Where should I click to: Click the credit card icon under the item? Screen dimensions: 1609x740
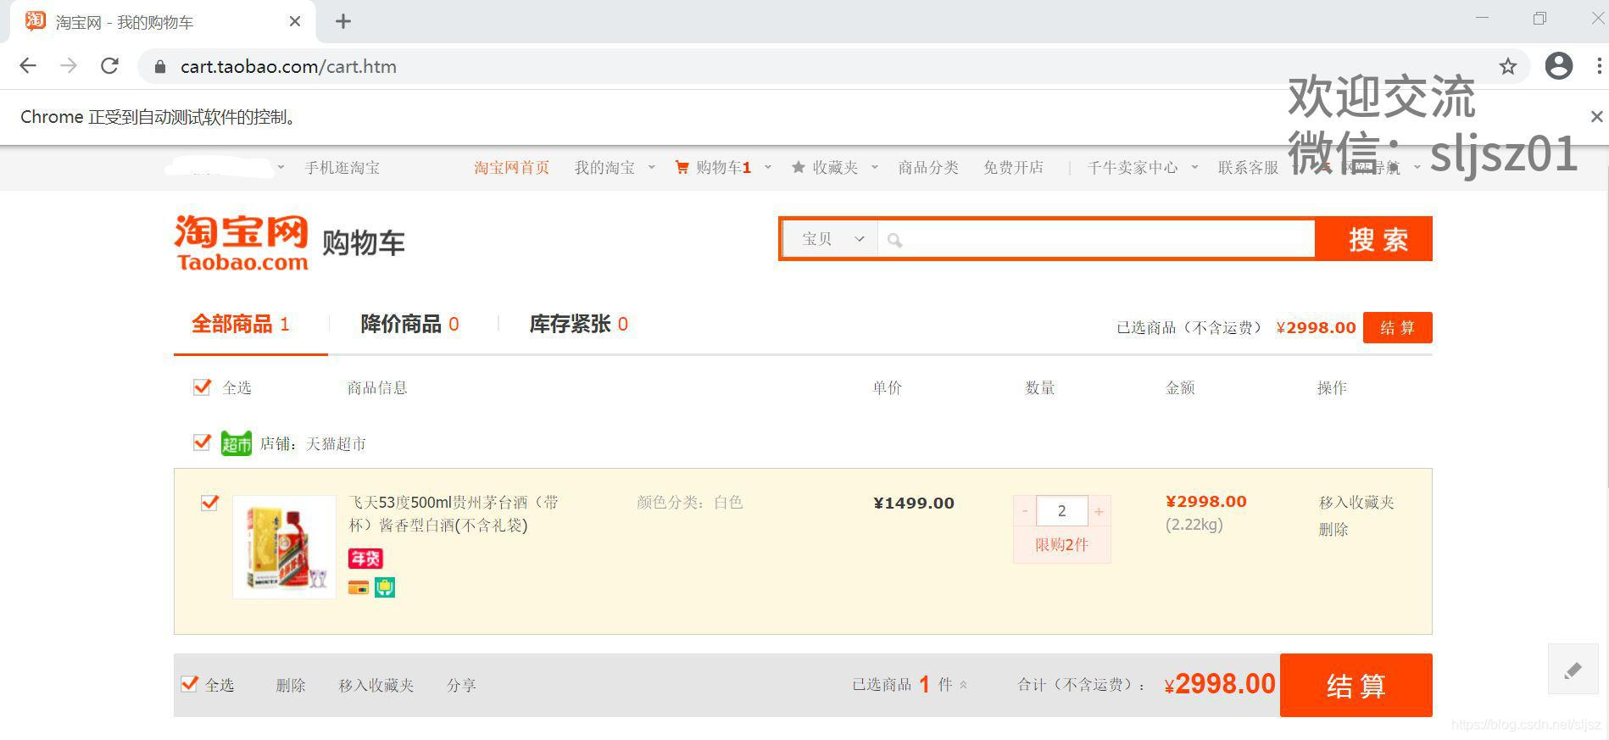(359, 587)
